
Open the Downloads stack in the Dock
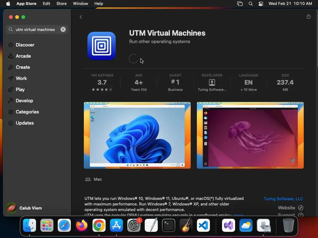(x=263, y=225)
